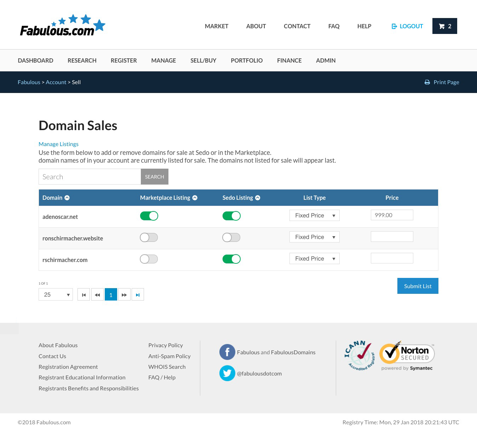The height and width of the screenshot is (431, 477).
Task: Open the FabulousDomains Facebook link
Action: pyautogui.click(x=293, y=352)
